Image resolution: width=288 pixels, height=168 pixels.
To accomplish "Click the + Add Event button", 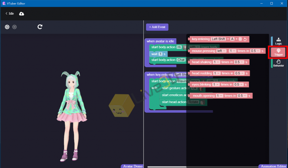I will tap(157, 27).
